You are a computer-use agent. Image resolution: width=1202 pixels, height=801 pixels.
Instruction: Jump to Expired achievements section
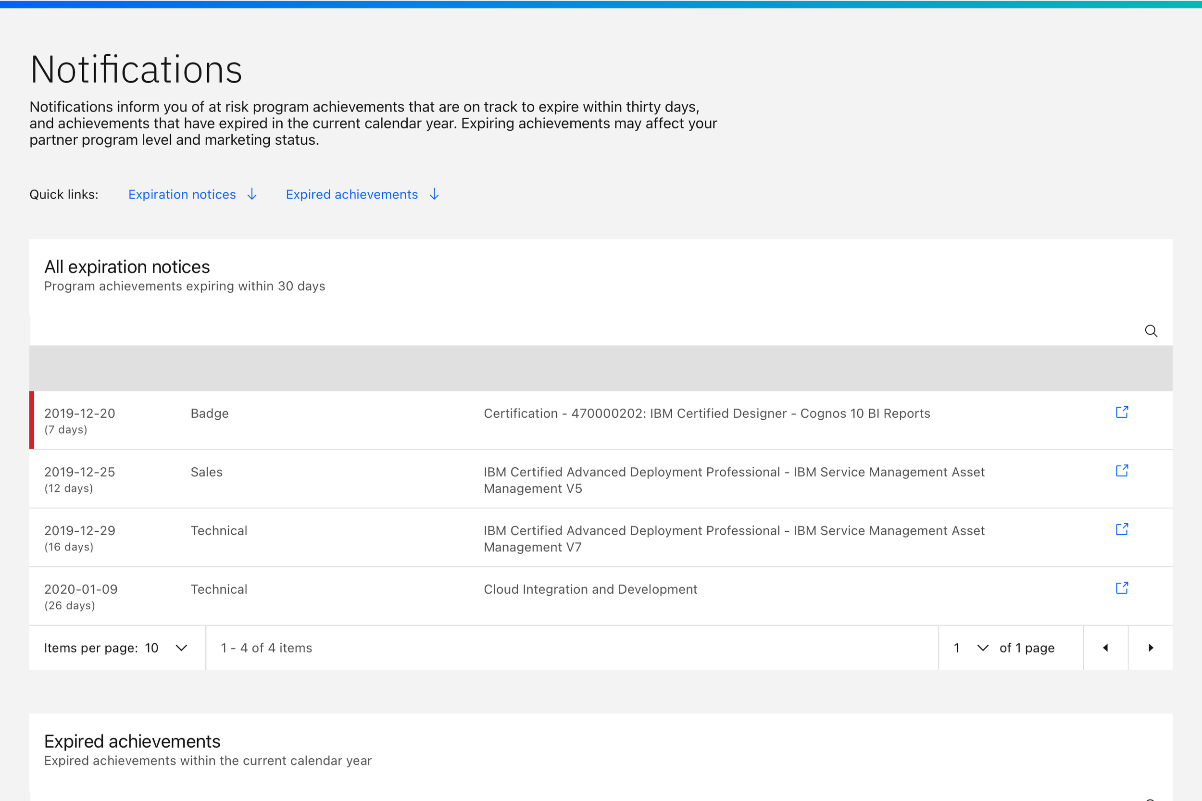(x=351, y=195)
